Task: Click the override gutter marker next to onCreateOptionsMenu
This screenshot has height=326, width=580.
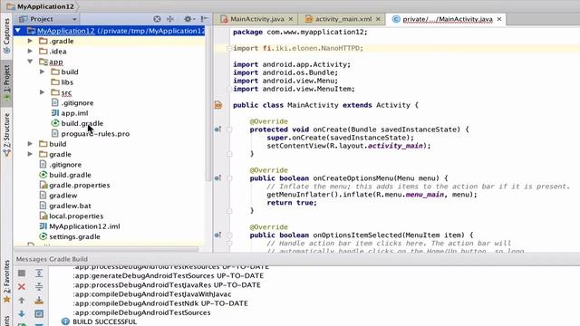Action: click(x=217, y=178)
